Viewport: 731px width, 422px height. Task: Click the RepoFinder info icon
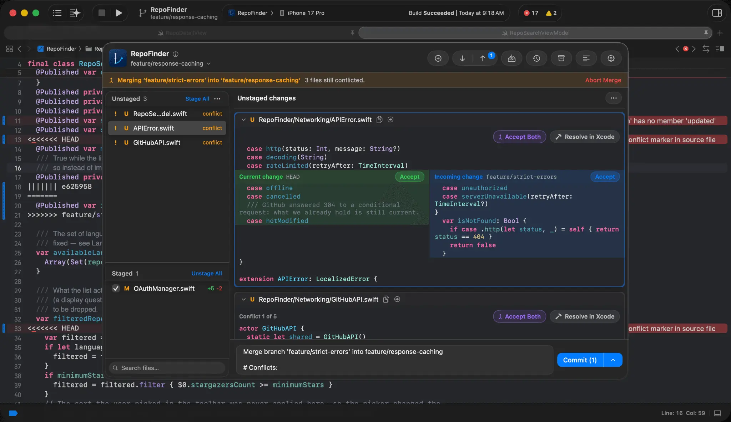(176, 54)
